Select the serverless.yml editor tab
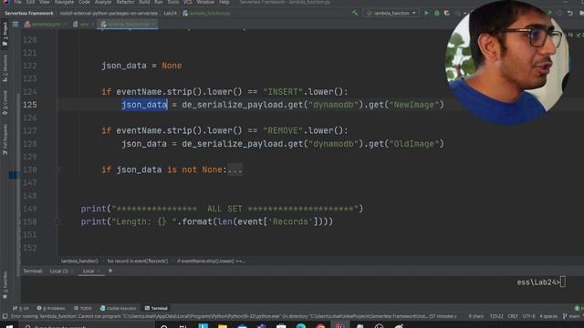 pos(45,25)
